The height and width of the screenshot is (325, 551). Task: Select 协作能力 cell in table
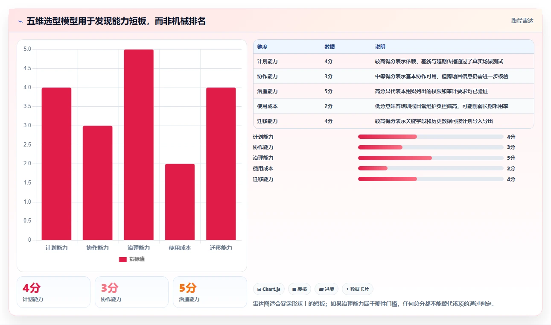(268, 76)
